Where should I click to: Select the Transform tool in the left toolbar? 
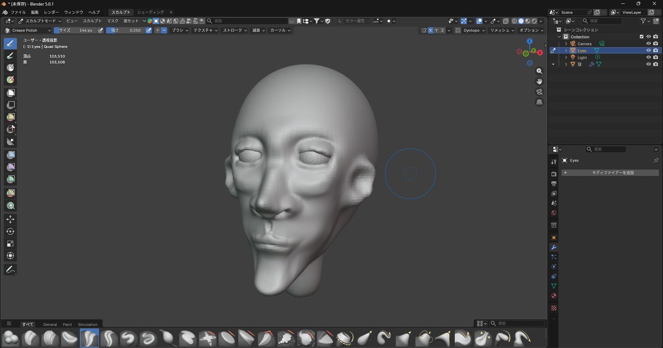point(10,256)
